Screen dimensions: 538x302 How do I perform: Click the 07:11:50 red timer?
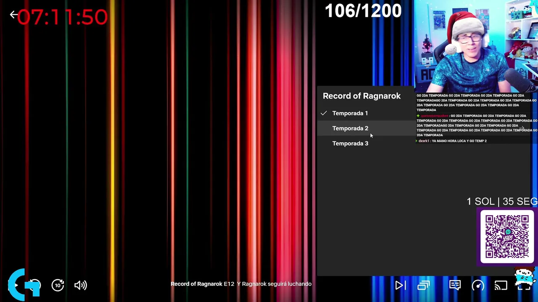[62, 17]
